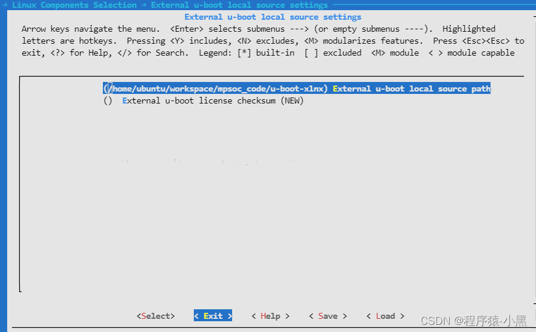Click the Load button
This screenshot has width=536, height=332.
click(x=385, y=316)
